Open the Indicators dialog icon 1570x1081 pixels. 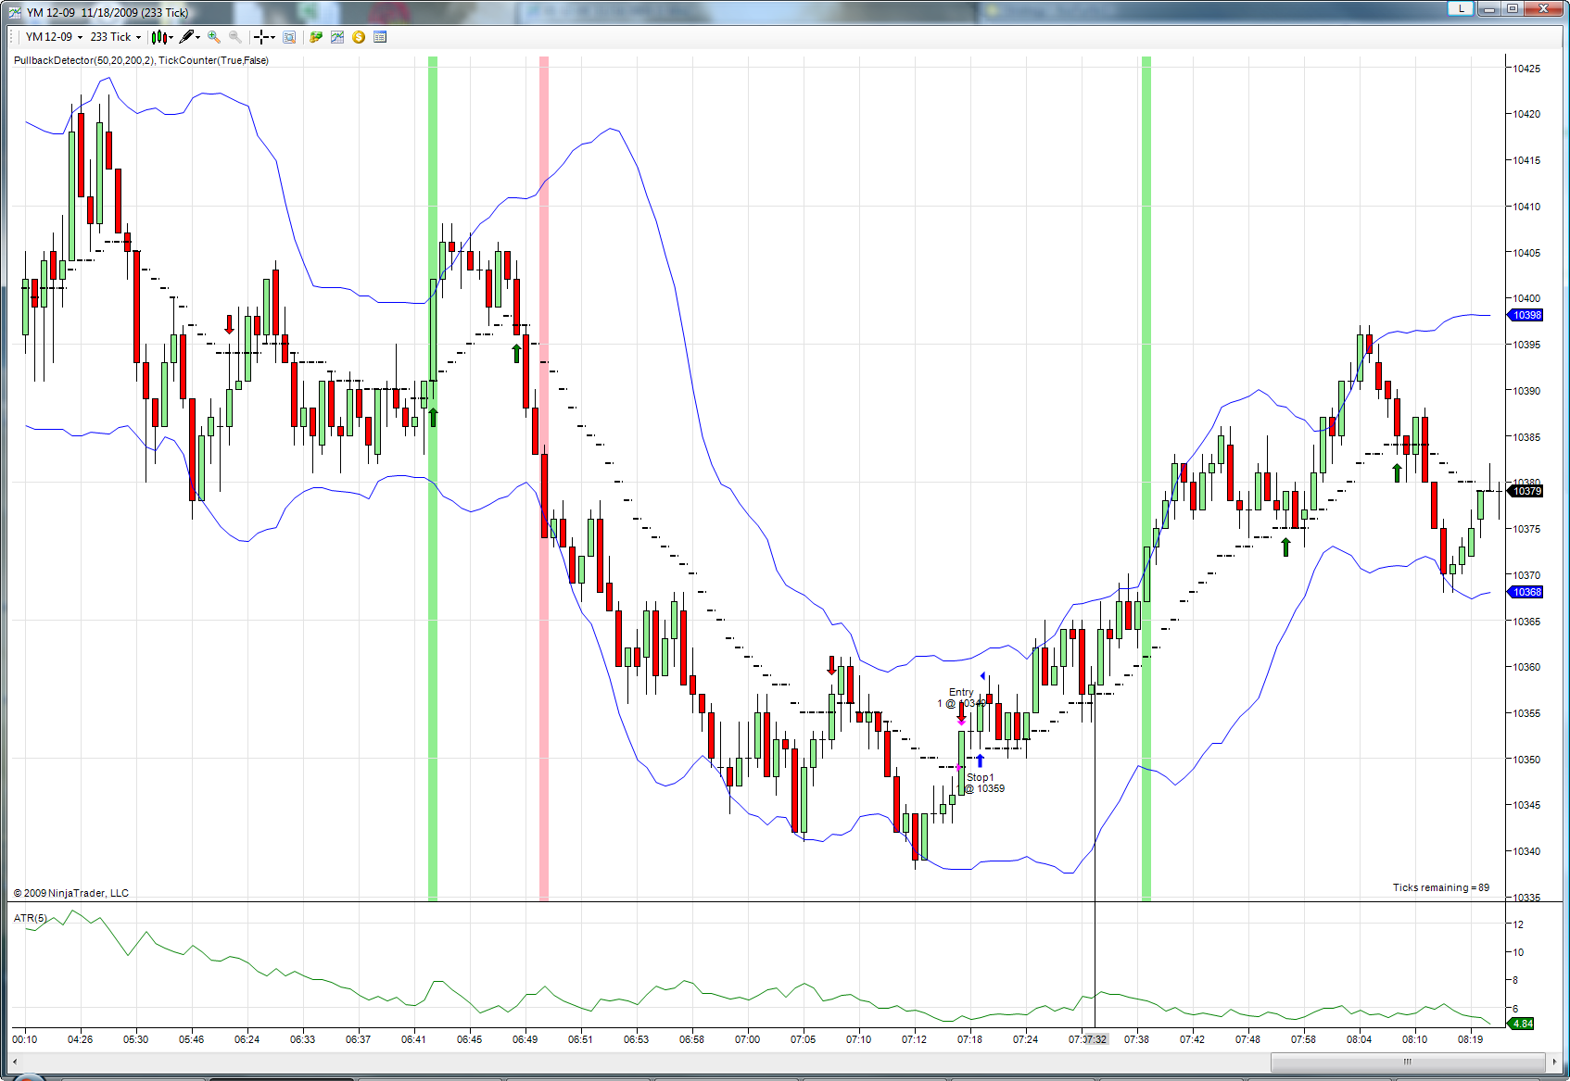[x=337, y=37]
